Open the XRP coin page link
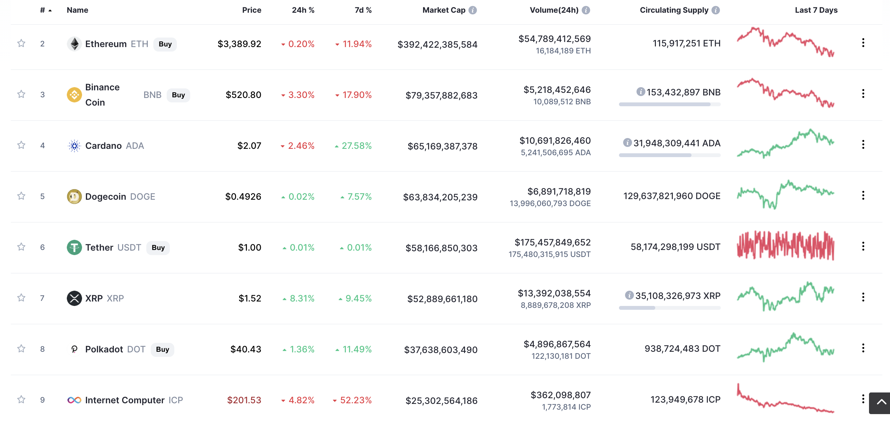This screenshot has width=890, height=423. pos(104,298)
